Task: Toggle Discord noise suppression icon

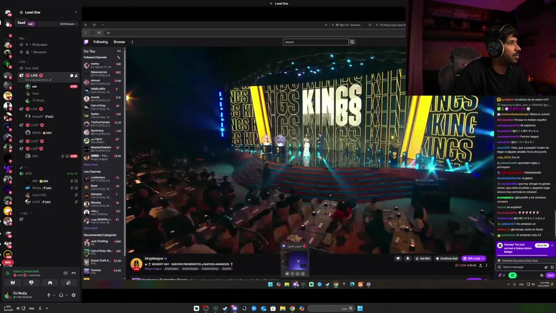Action: coord(66,273)
